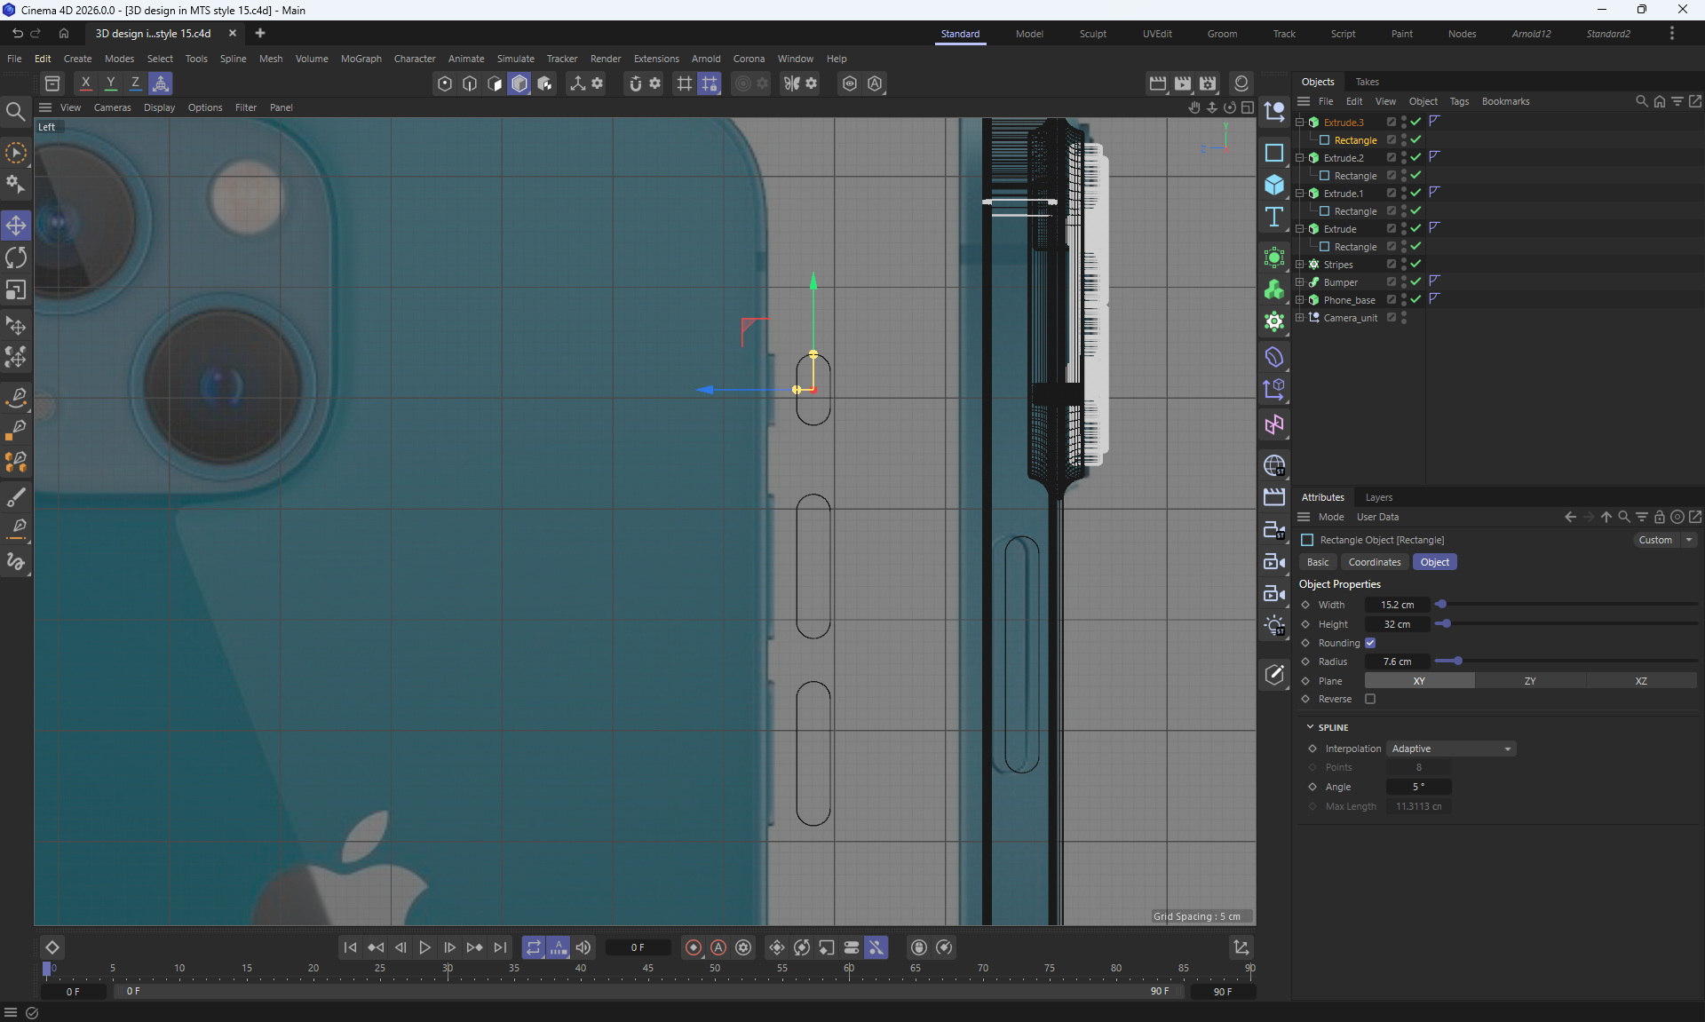Toggle the X axis lock icon
The height and width of the screenshot is (1022, 1705).
[85, 83]
